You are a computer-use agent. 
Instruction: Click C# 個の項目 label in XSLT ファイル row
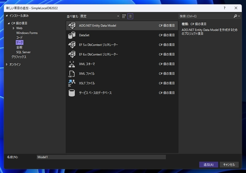(166, 83)
